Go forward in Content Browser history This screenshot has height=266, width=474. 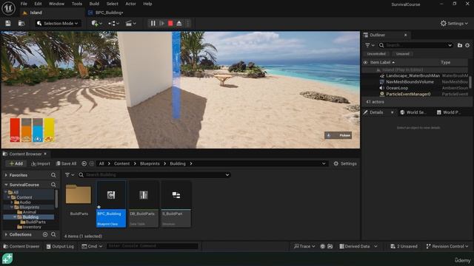(92, 164)
